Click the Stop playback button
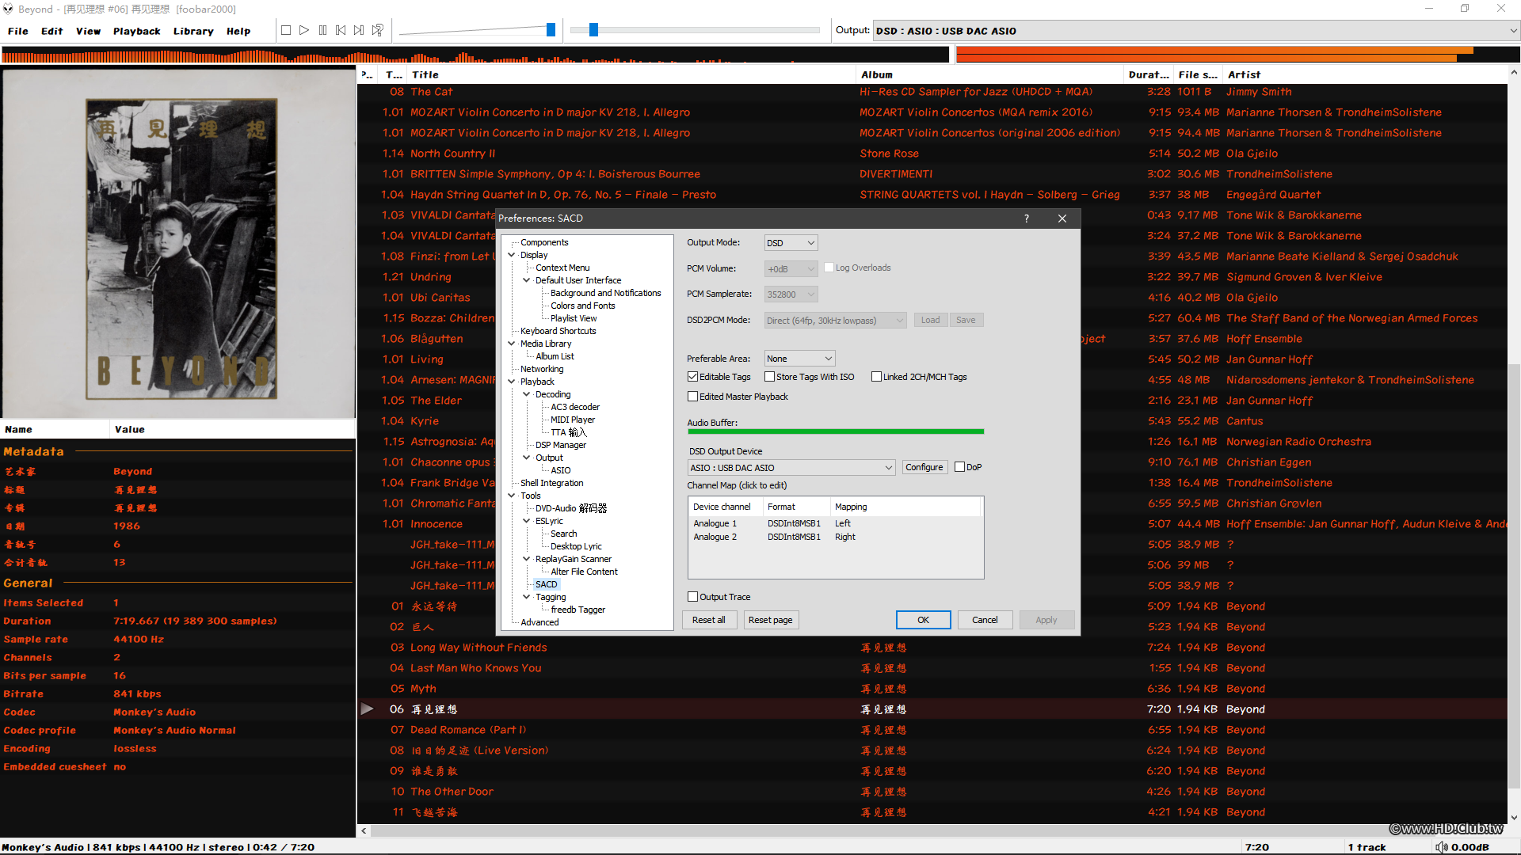Image resolution: width=1521 pixels, height=855 pixels. click(x=286, y=30)
